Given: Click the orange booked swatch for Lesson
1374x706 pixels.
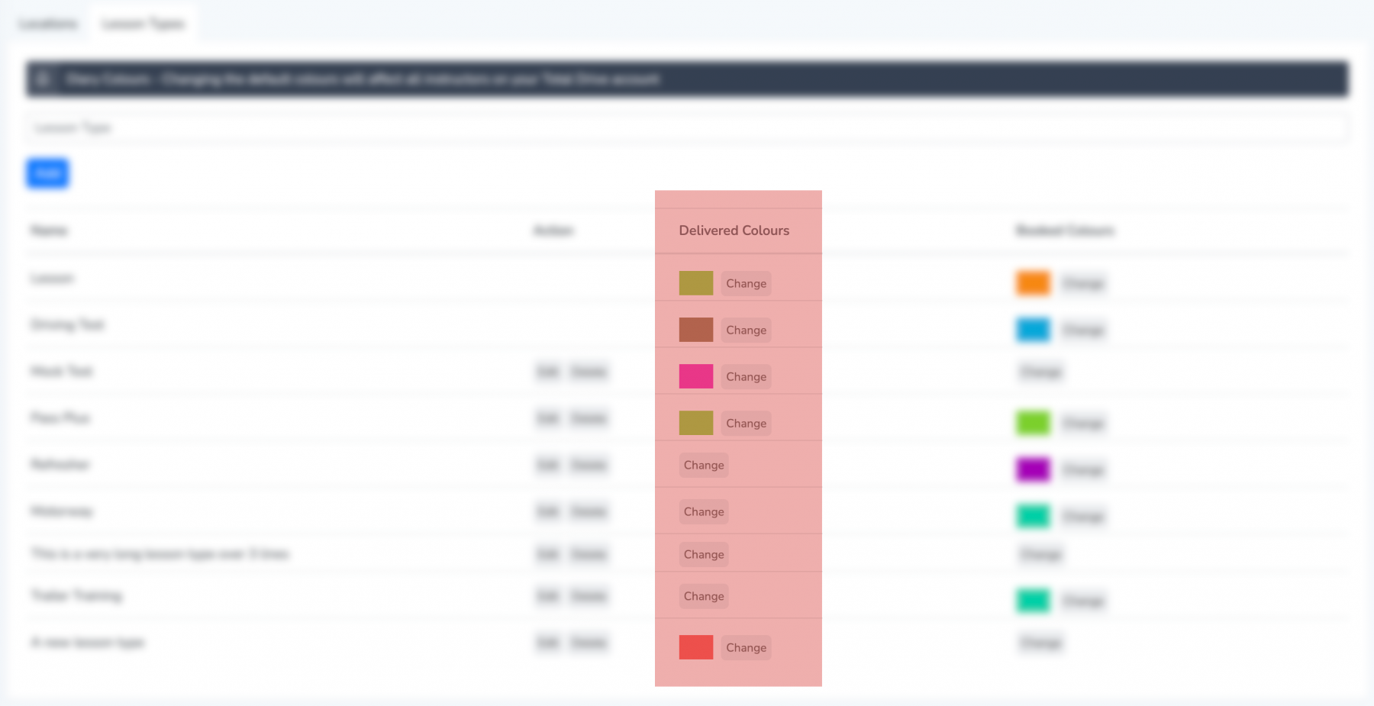Looking at the screenshot, I should (x=1032, y=282).
